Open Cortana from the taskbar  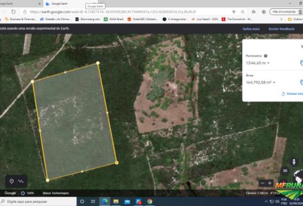point(82,201)
